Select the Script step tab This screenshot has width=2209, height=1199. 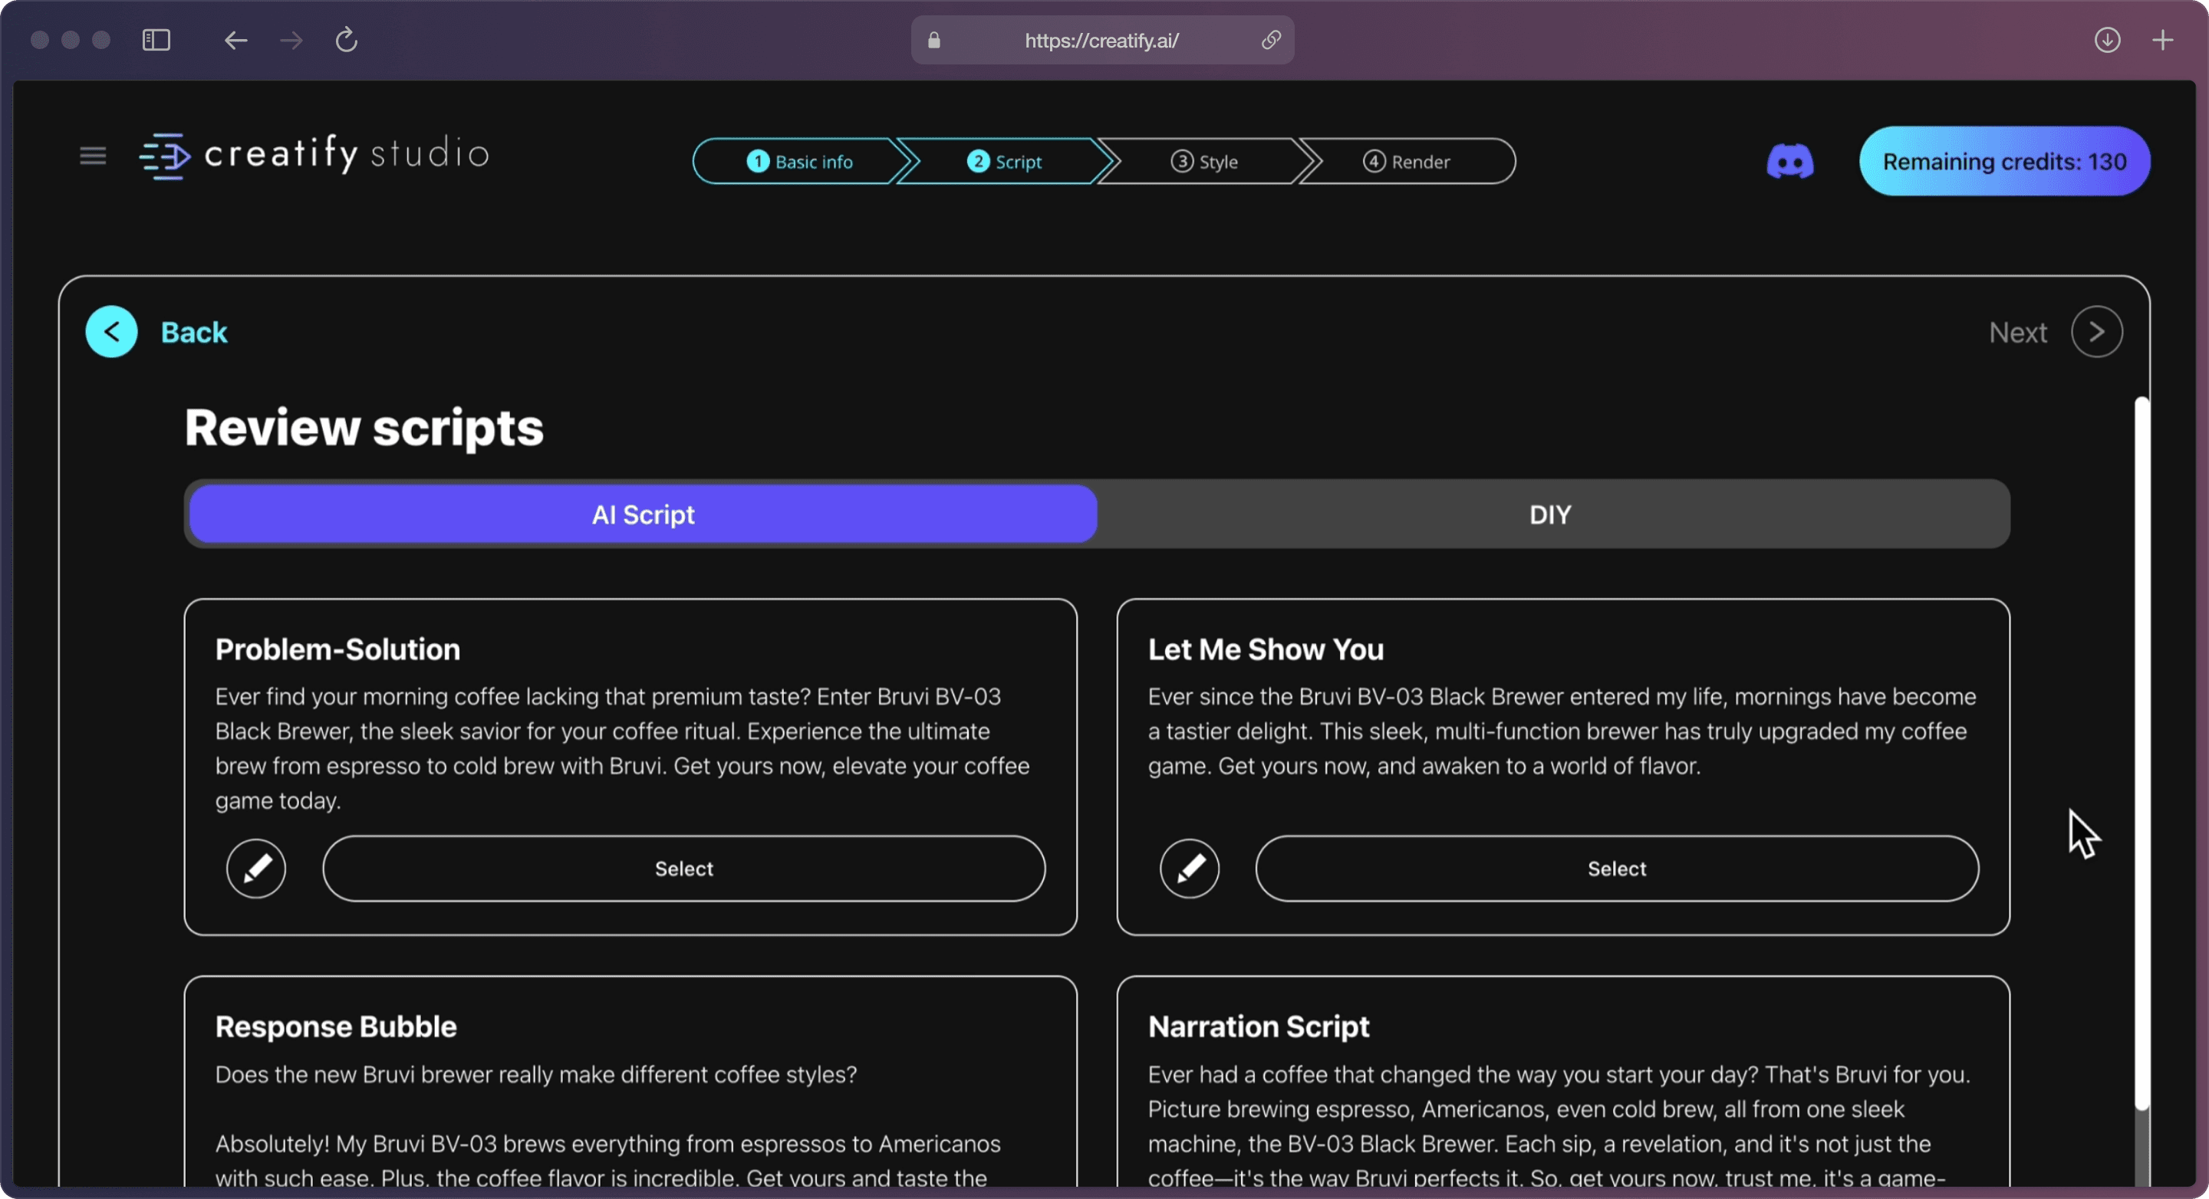(1006, 159)
